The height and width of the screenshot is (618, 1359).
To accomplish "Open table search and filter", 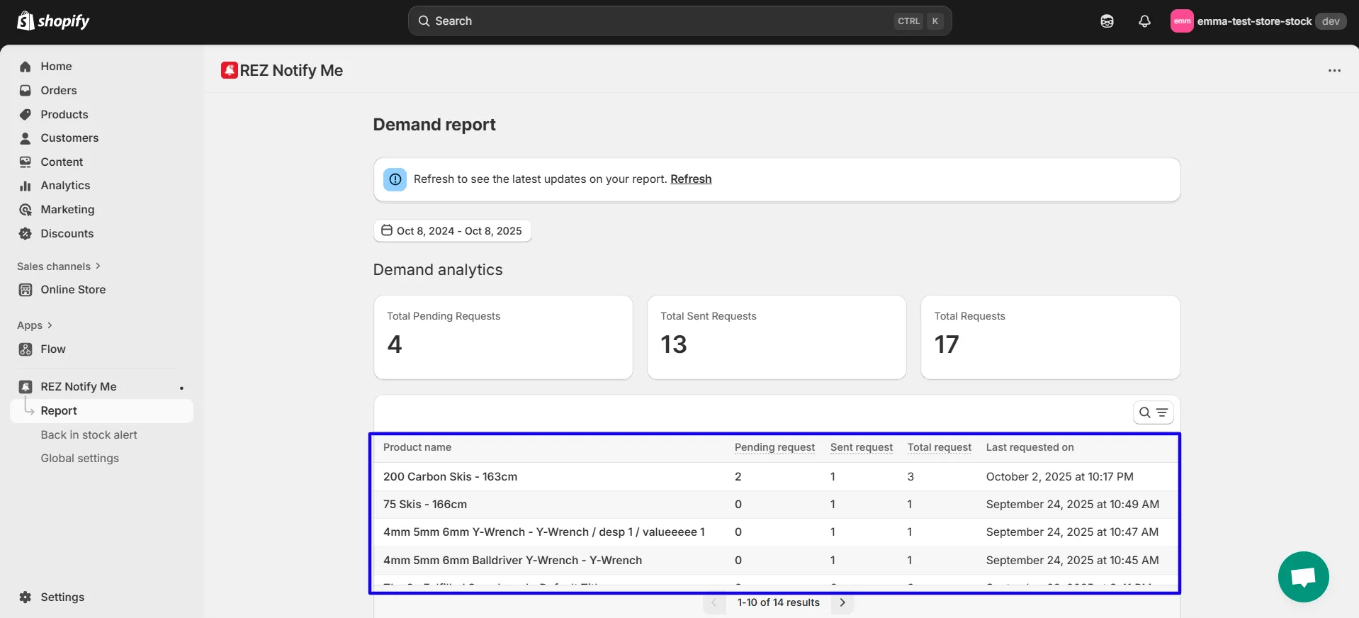I will tap(1153, 412).
